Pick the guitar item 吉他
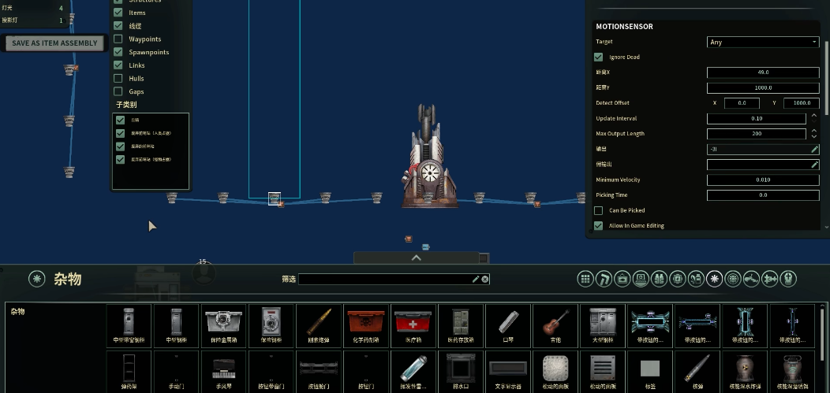 [555, 325]
